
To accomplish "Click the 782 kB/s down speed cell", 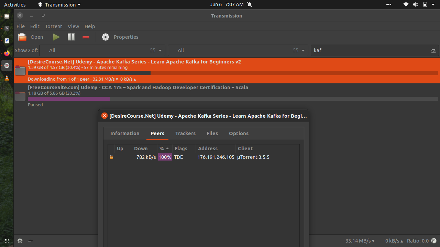I will point(146,157).
